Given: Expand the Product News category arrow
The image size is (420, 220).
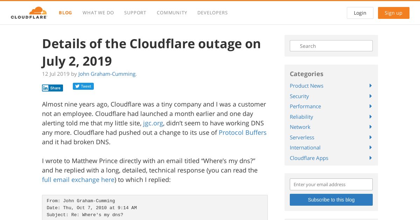Looking at the screenshot, I should (370, 86).
